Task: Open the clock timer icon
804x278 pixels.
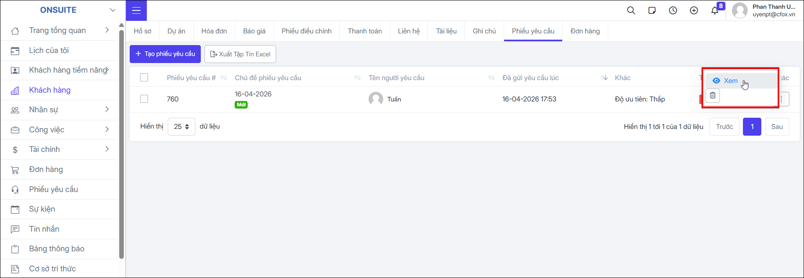Action: [673, 10]
